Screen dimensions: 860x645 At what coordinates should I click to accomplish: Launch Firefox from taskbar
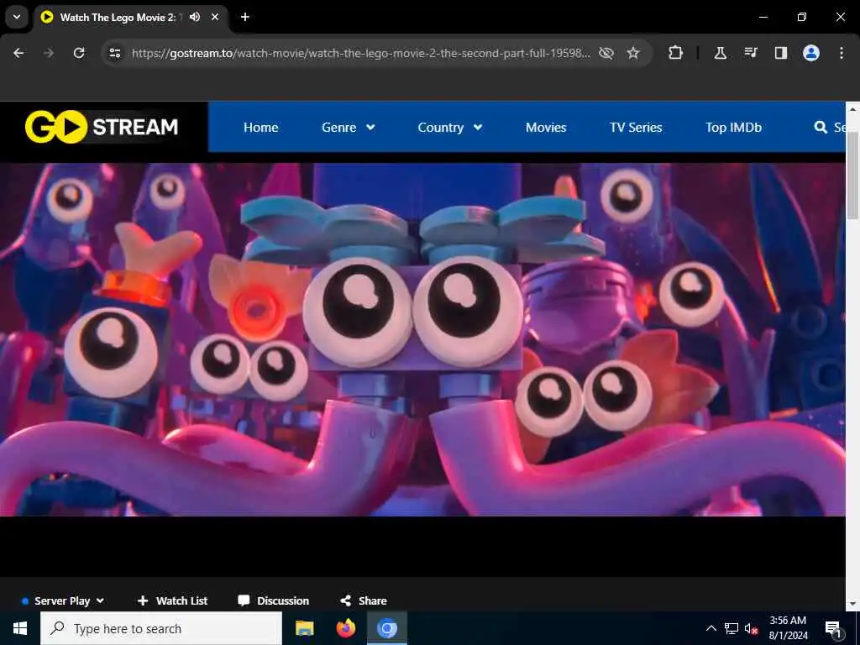click(x=345, y=628)
